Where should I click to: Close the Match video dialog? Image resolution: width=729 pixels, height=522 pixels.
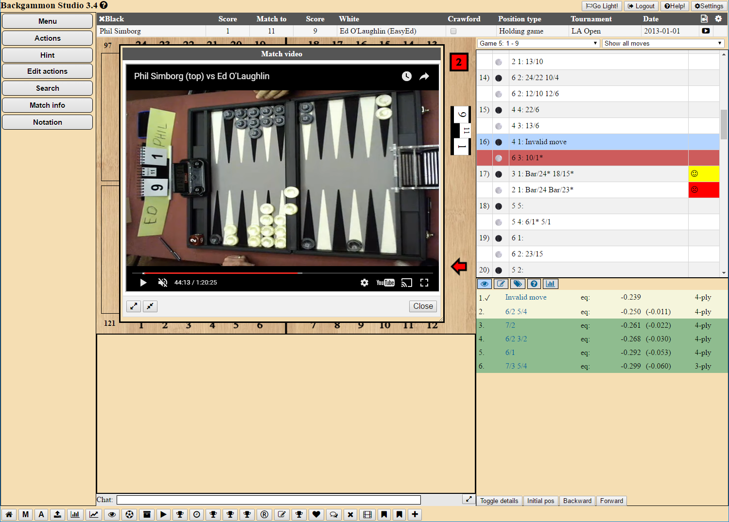[423, 306]
